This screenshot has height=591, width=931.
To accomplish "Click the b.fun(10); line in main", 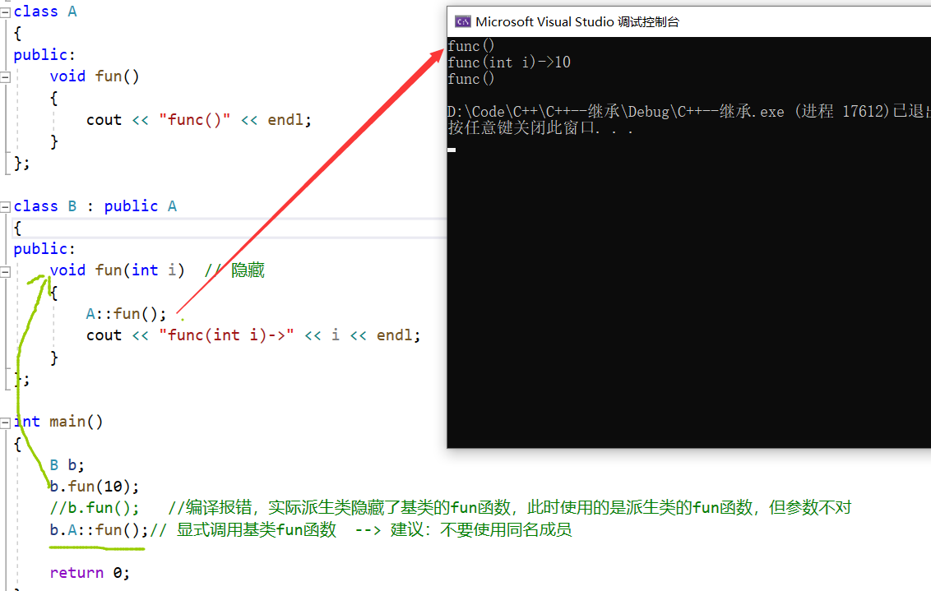I will click(95, 487).
